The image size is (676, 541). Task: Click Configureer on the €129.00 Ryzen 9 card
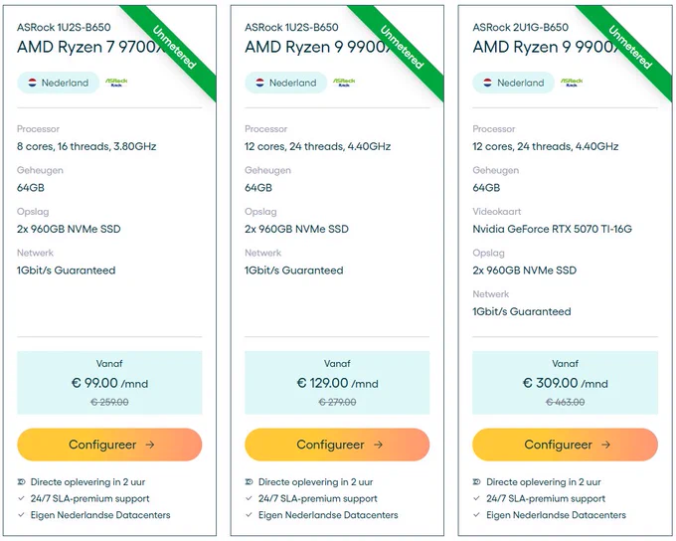click(x=337, y=445)
